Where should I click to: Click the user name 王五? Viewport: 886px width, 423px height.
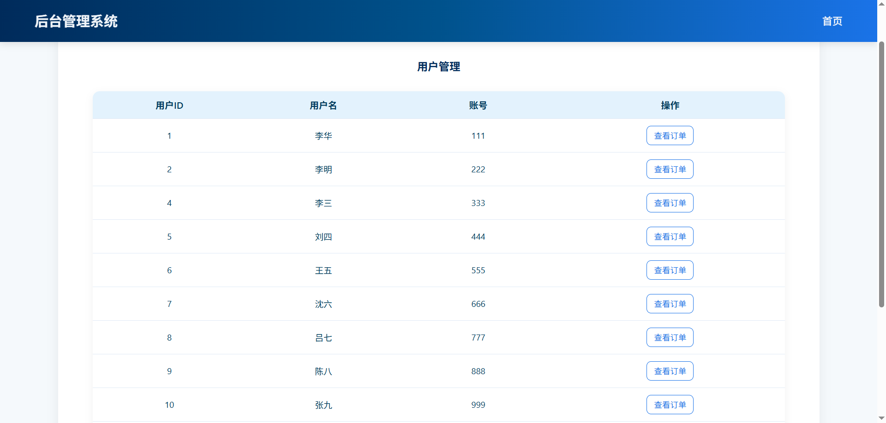click(323, 270)
